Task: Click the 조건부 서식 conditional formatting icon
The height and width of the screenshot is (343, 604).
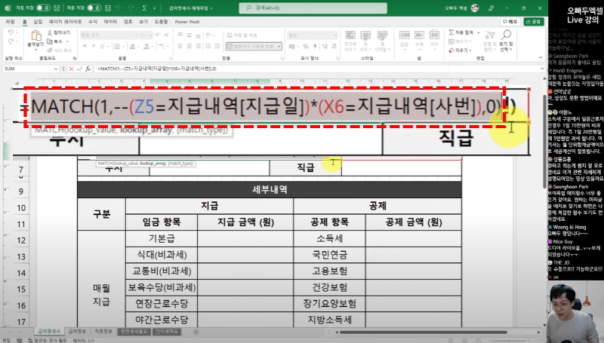Action: pyautogui.click(x=350, y=35)
